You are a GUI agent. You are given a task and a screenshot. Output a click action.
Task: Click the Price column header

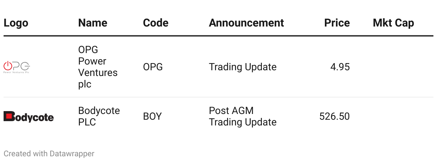337,23
